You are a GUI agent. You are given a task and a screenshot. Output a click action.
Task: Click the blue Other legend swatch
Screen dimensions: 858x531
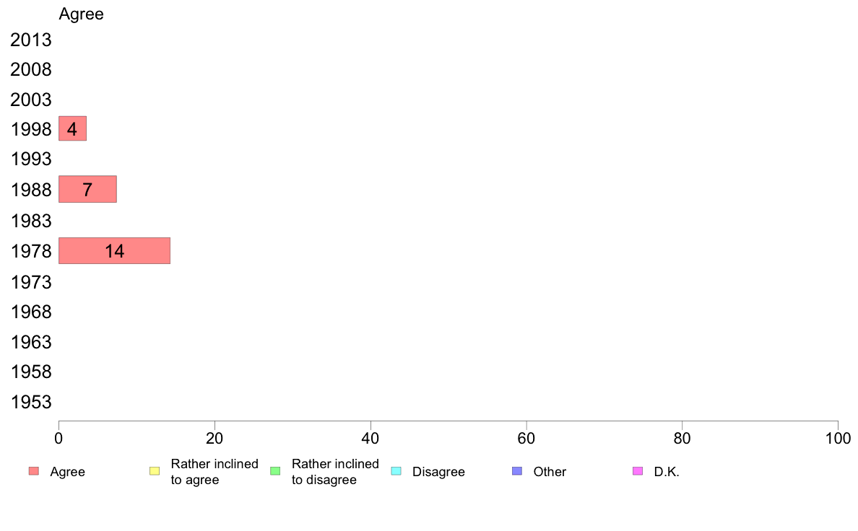(517, 471)
